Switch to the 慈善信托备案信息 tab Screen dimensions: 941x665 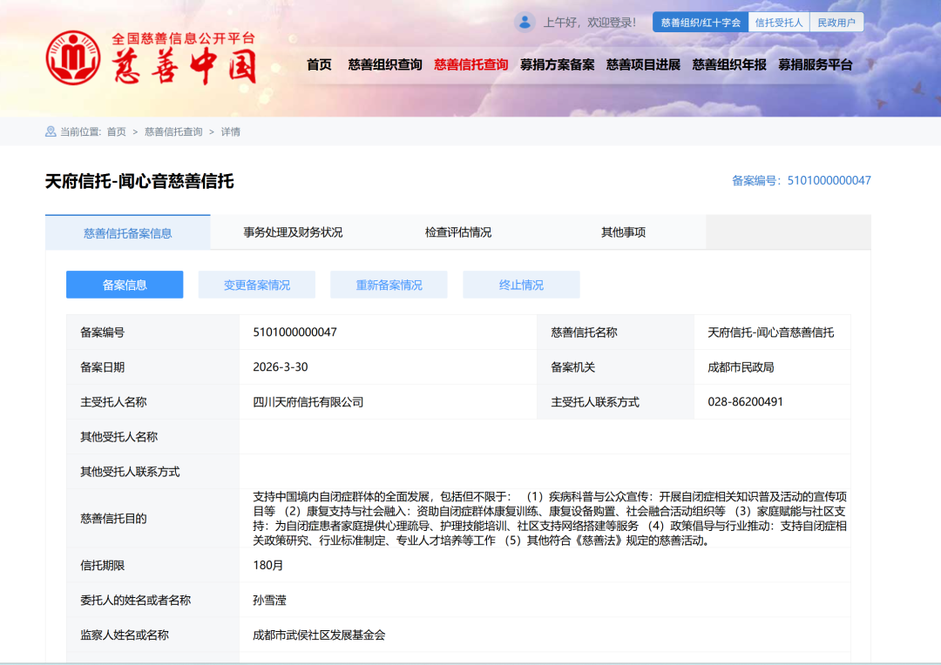pos(128,232)
